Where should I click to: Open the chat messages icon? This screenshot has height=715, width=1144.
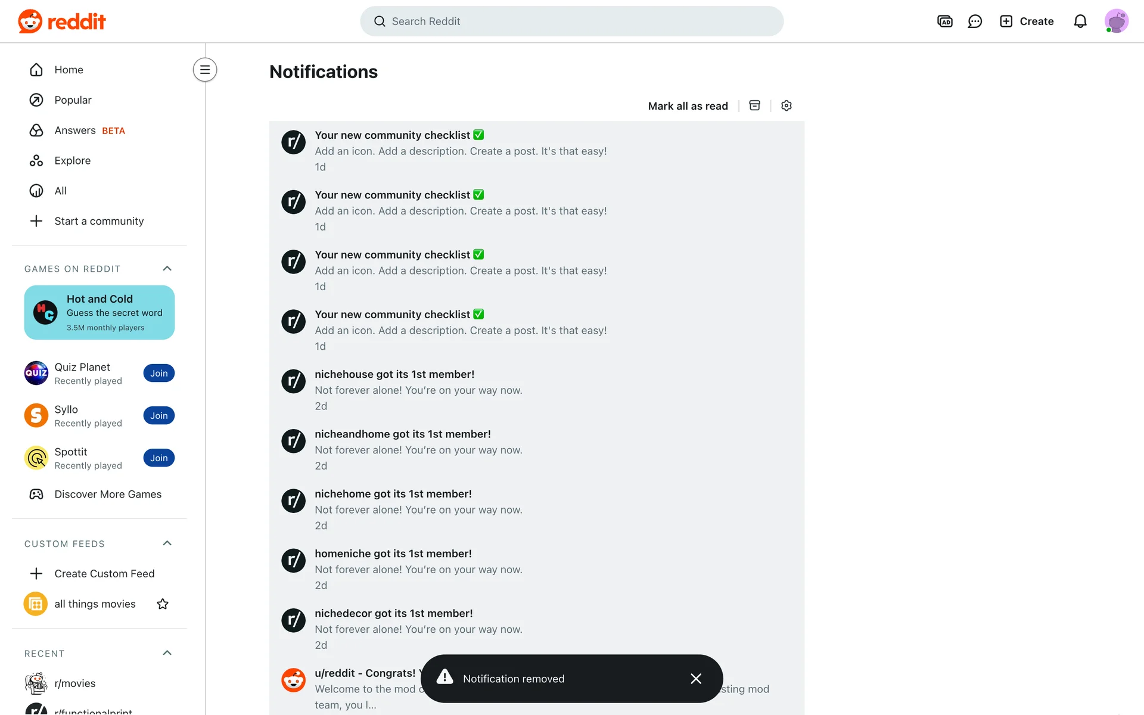click(x=975, y=21)
